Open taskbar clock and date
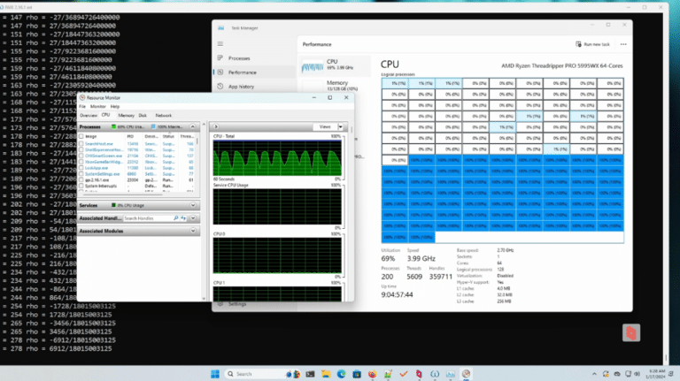 (657, 374)
